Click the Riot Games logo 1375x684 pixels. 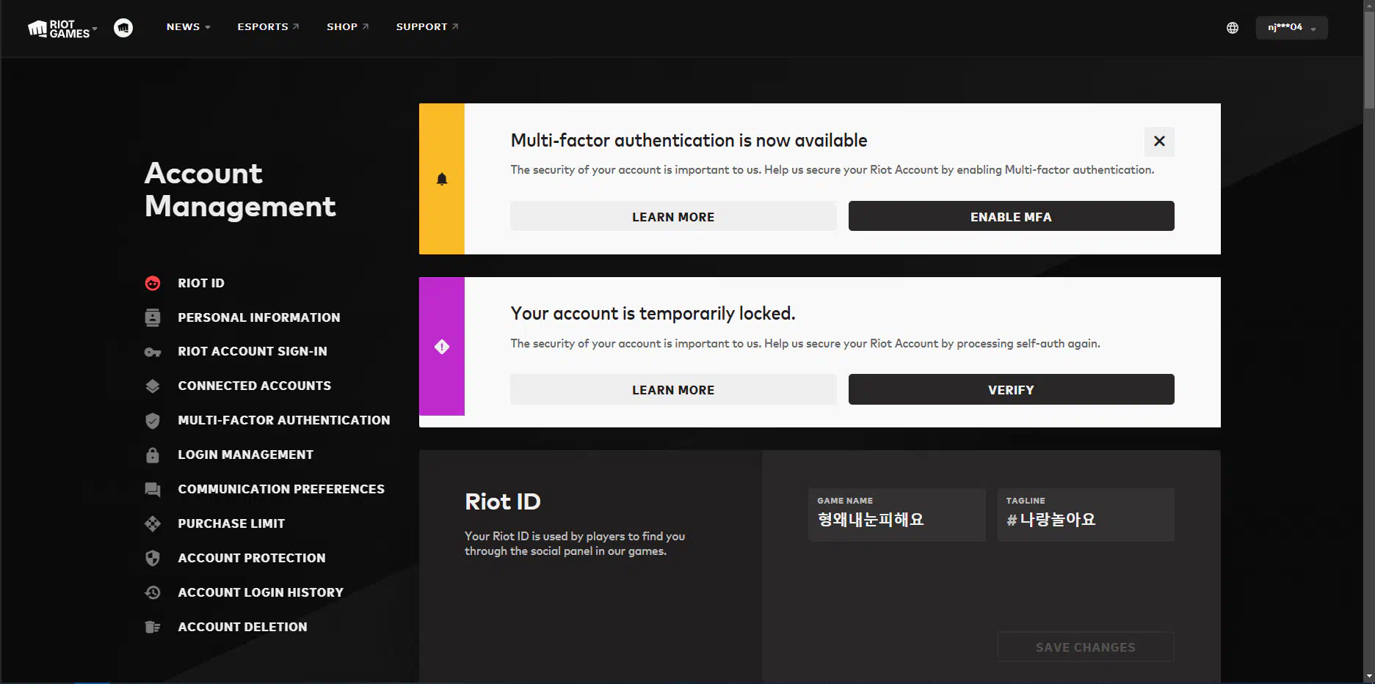coord(59,29)
